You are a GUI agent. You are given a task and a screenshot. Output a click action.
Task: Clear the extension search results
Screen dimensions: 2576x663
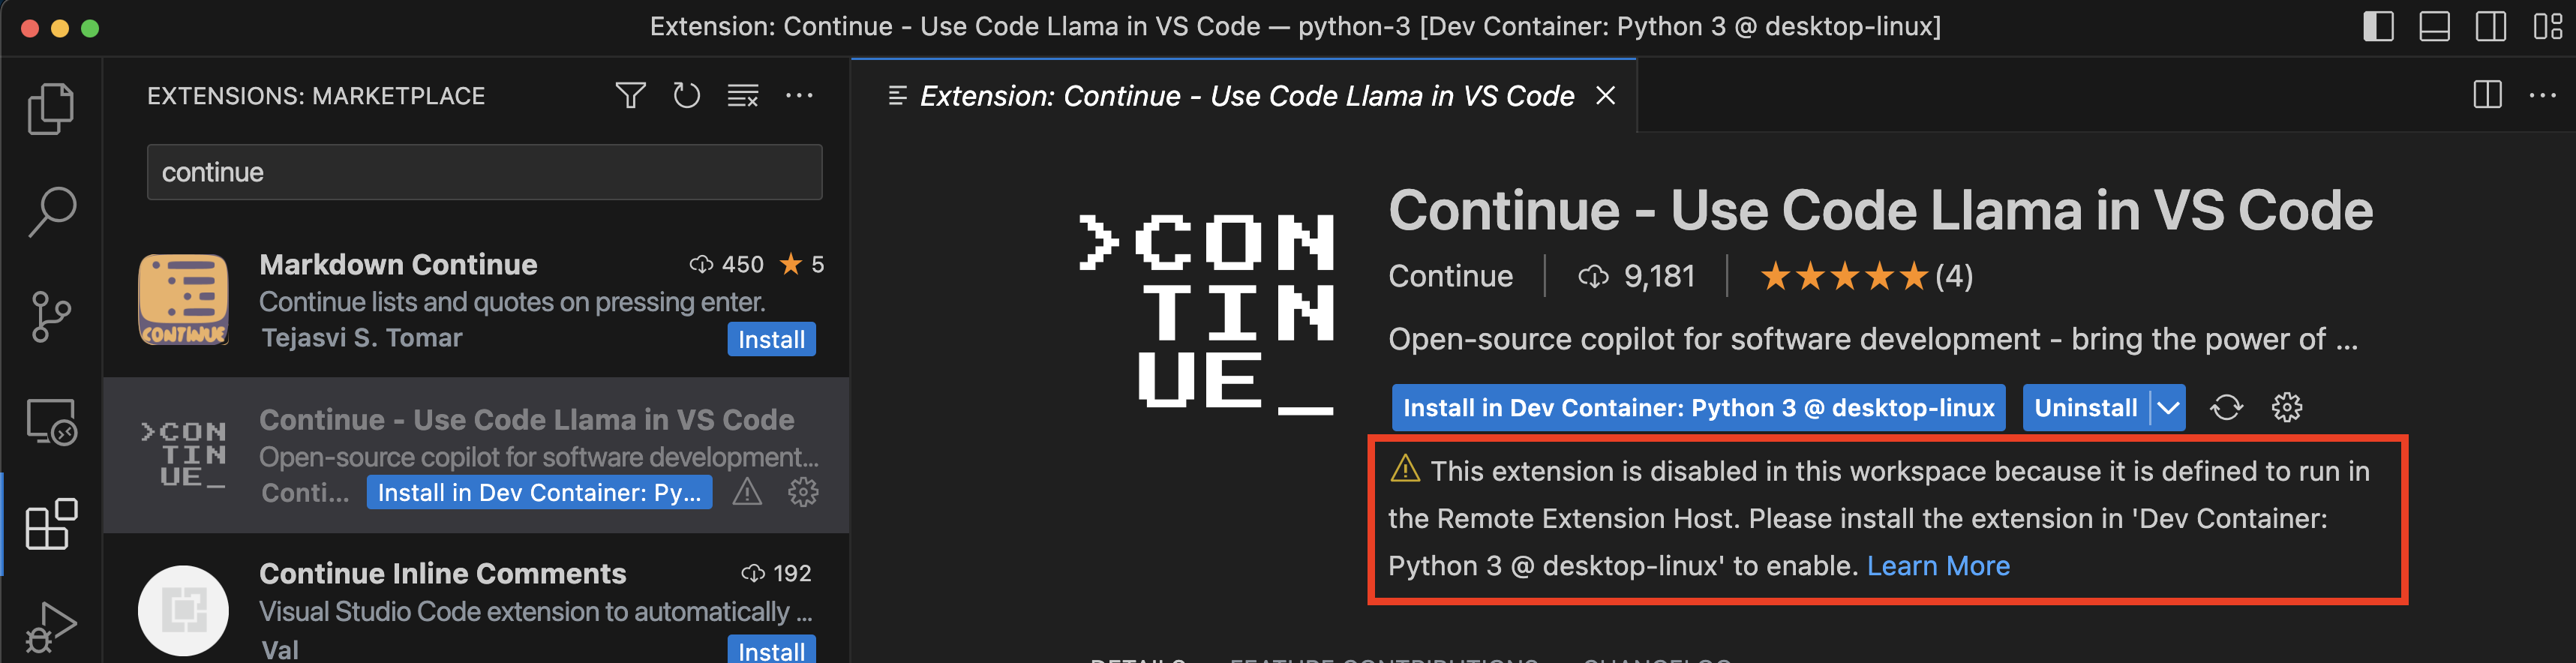(742, 95)
